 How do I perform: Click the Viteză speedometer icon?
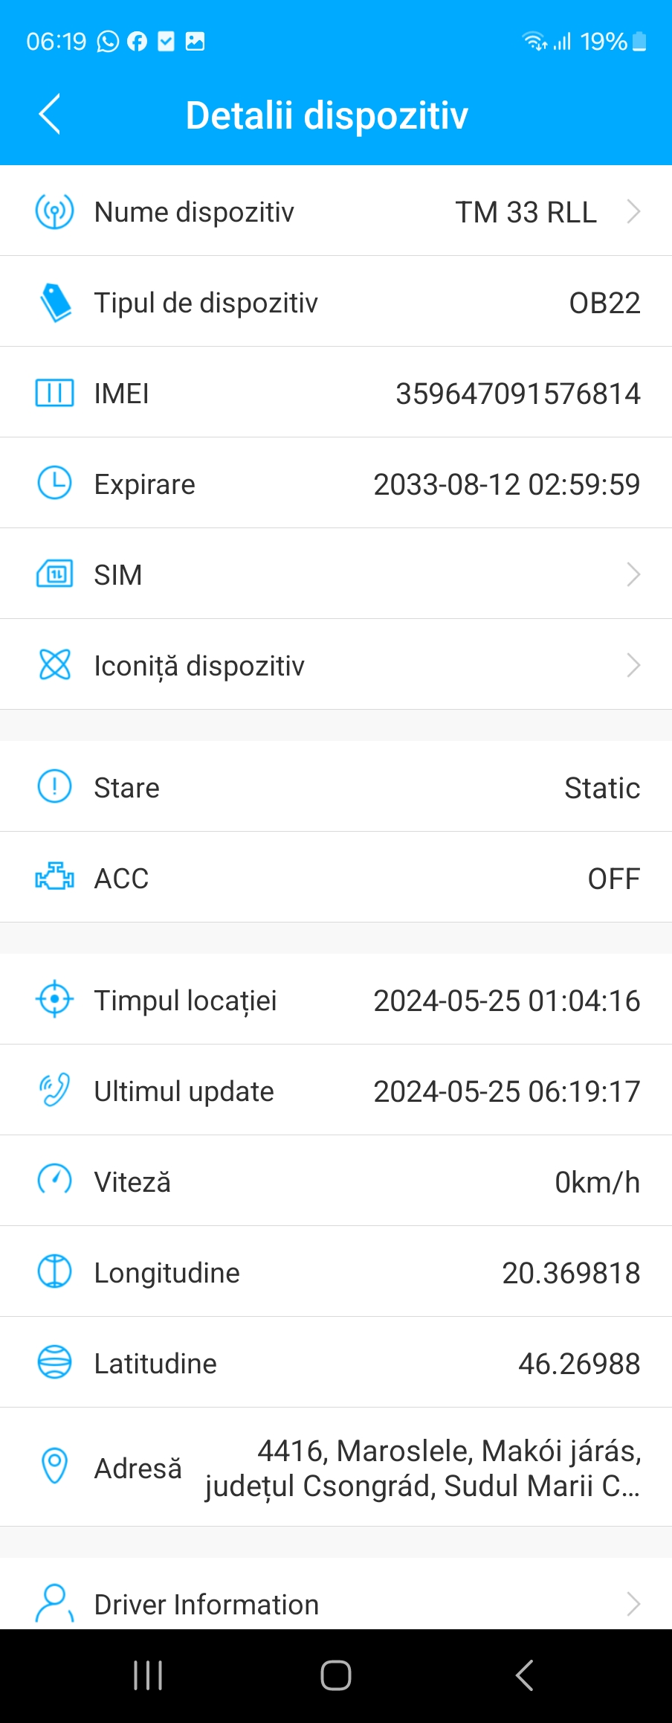click(54, 1181)
